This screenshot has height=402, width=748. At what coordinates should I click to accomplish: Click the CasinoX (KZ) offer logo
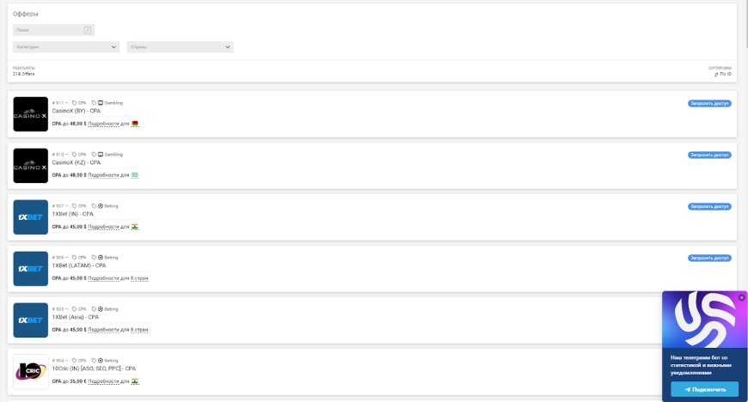click(x=31, y=166)
